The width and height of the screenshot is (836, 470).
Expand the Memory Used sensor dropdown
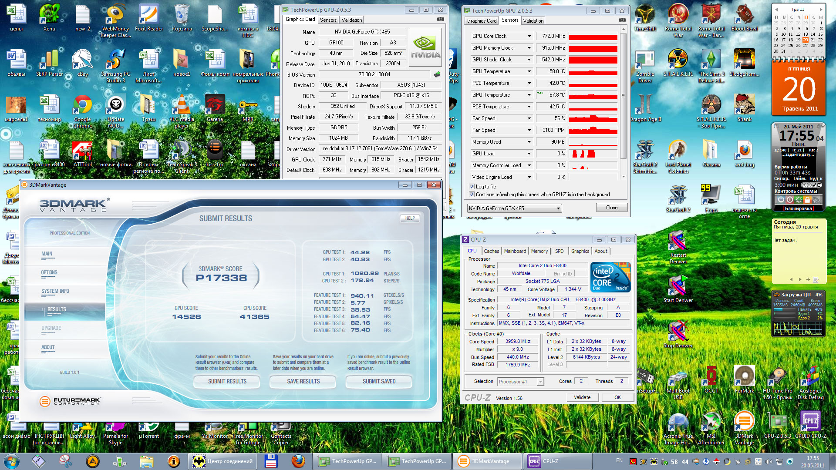point(529,142)
